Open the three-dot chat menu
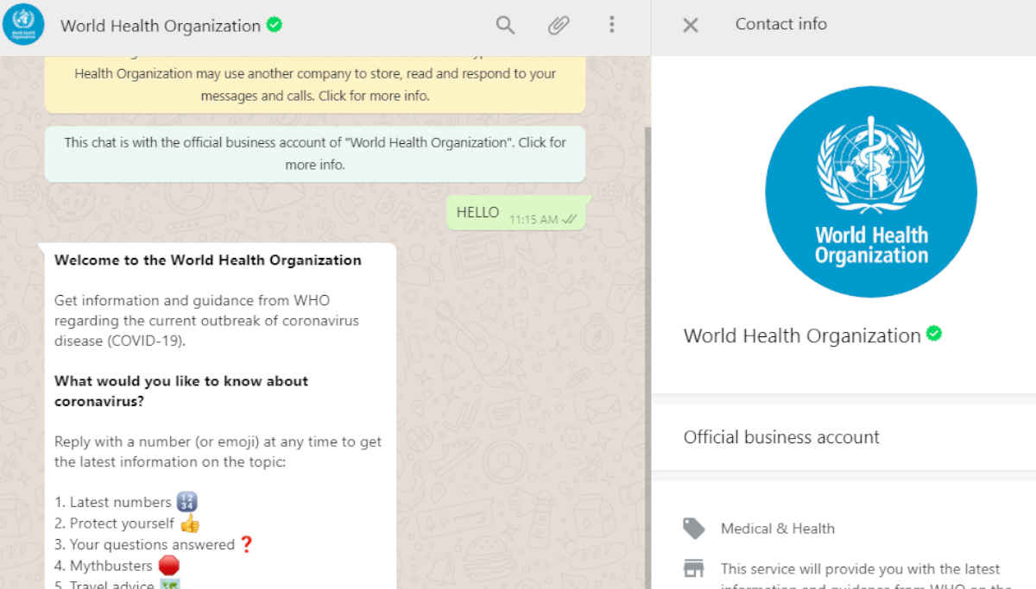The height and width of the screenshot is (589, 1036). (x=612, y=25)
